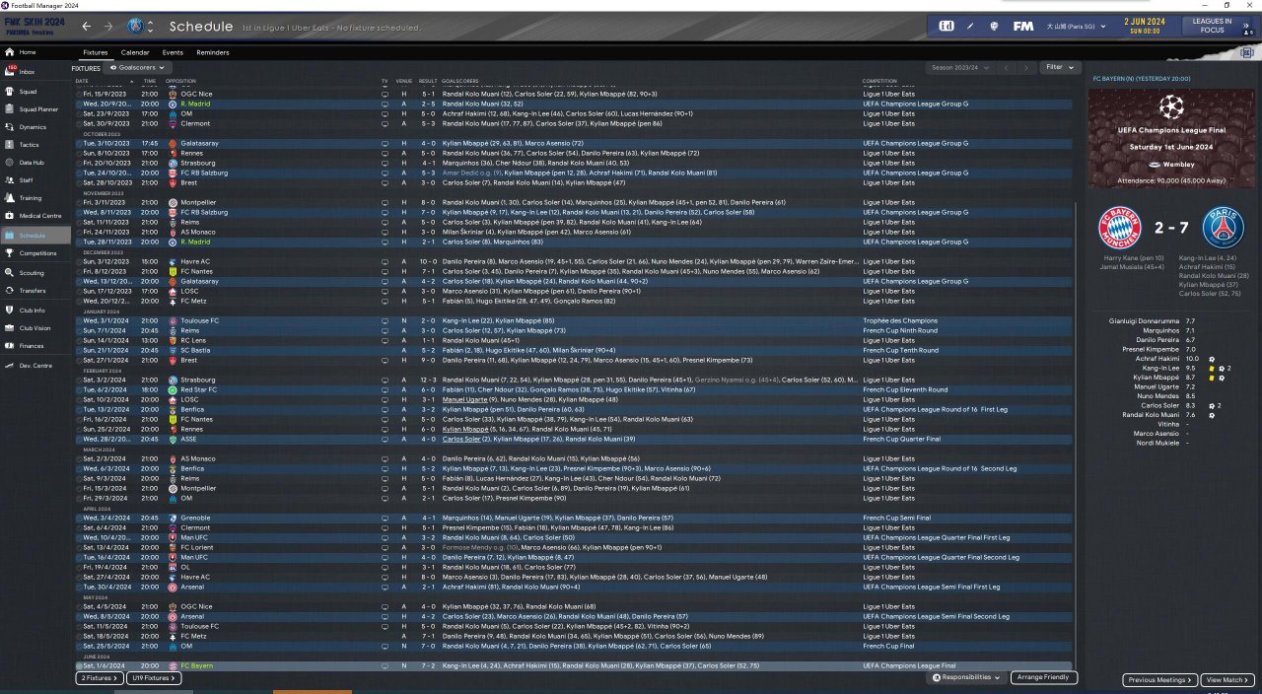Click the Champions League Final match banner image
Viewport: 1262px width, 694px height.
coord(1170,137)
